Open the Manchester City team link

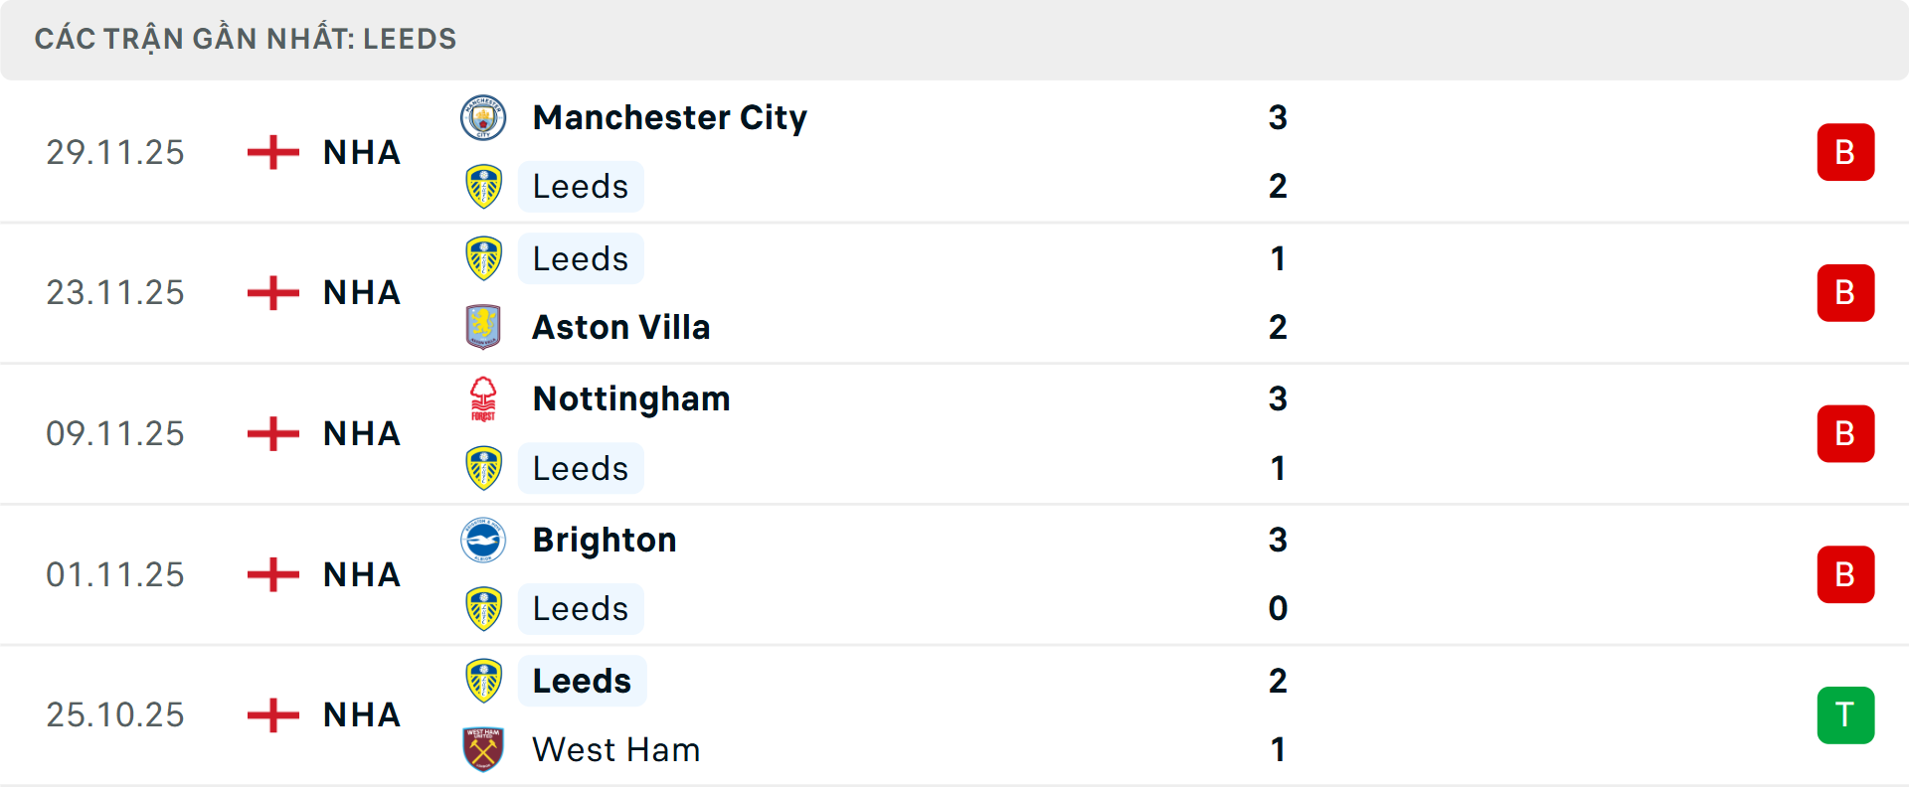tap(669, 118)
